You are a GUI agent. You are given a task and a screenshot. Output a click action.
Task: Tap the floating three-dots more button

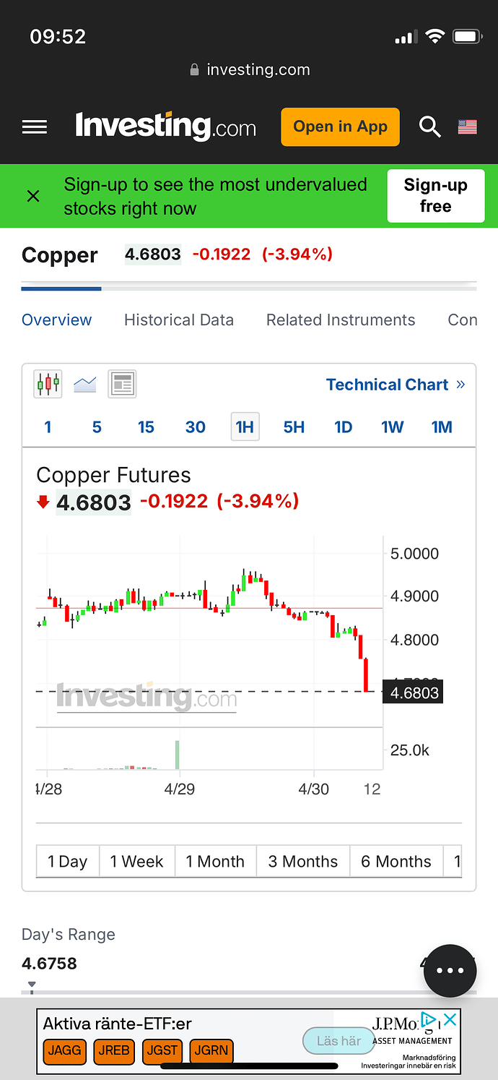(x=450, y=971)
